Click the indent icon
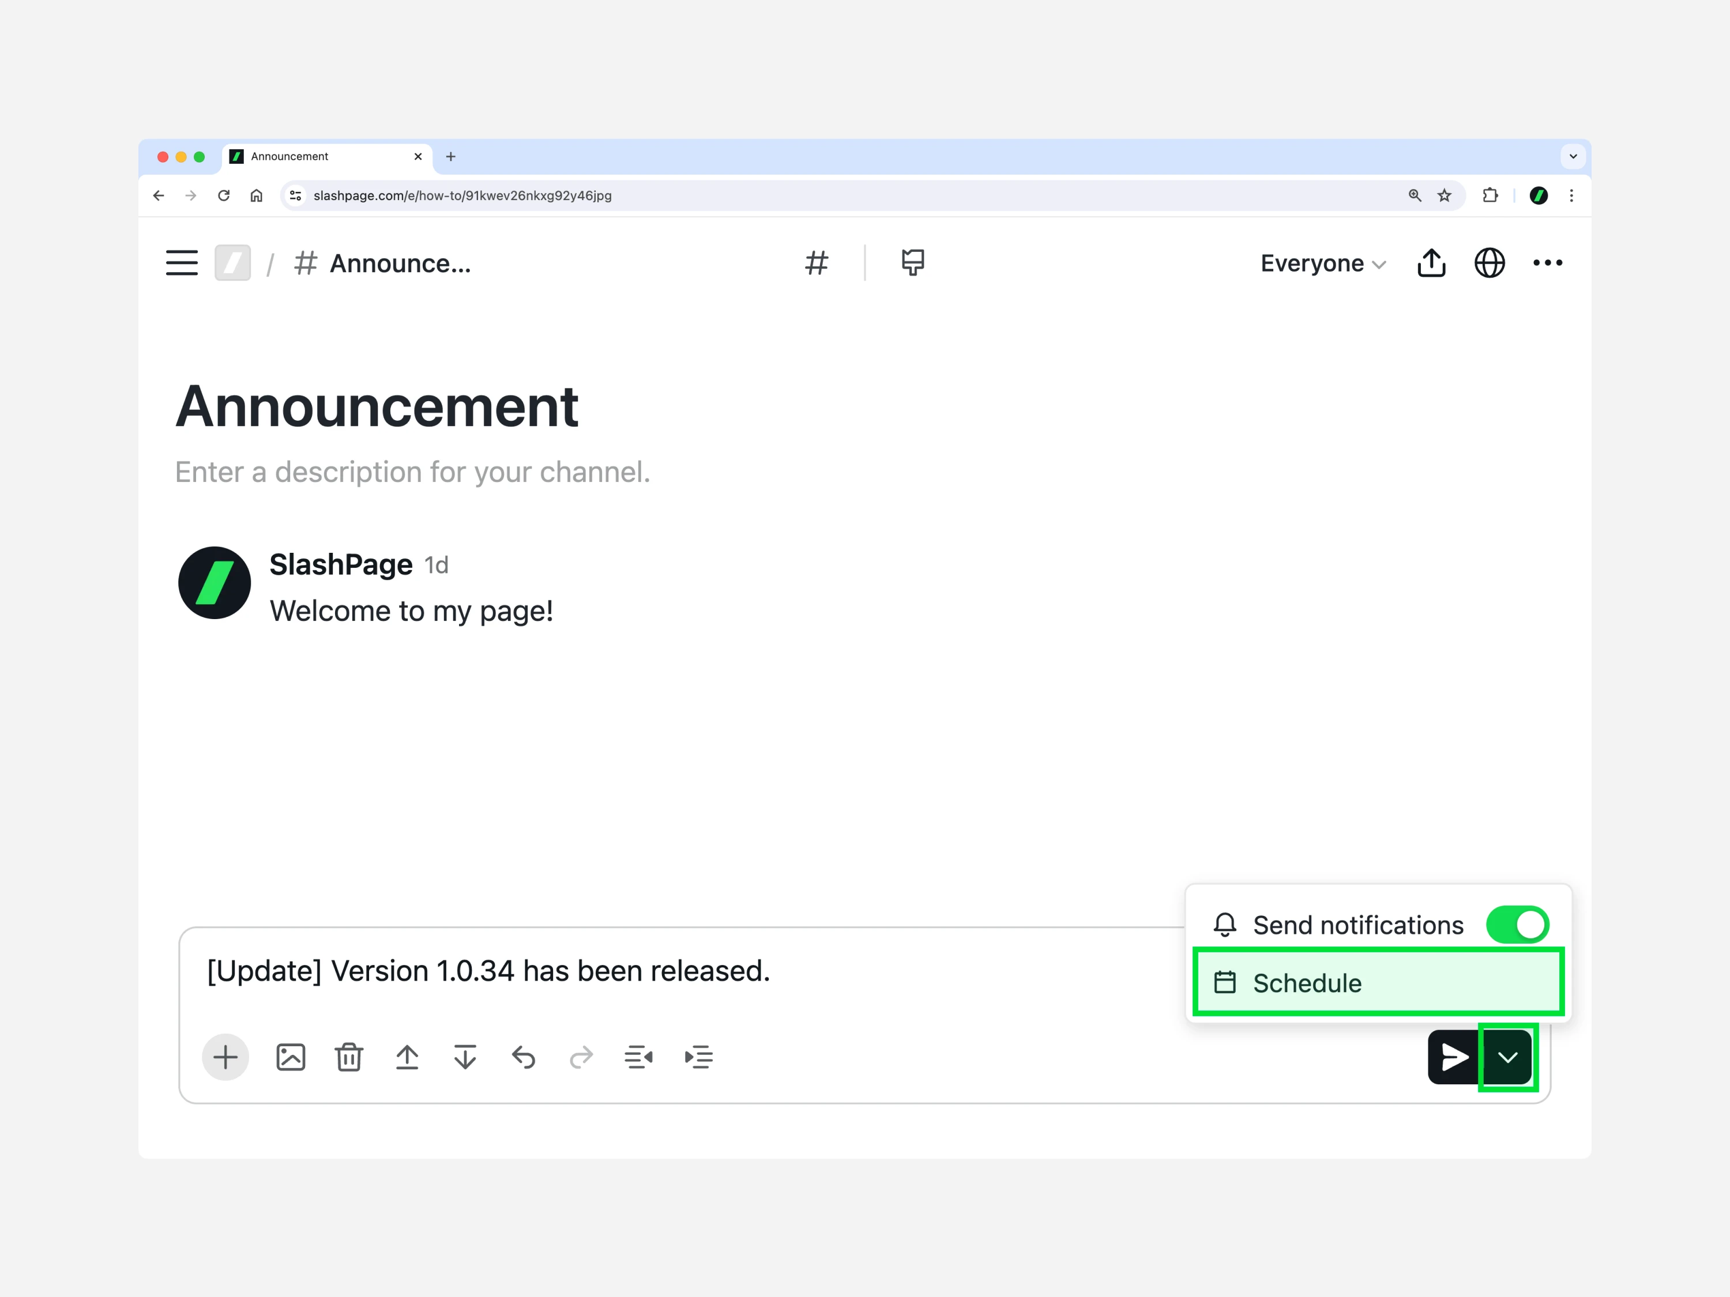 coord(698,1057)
